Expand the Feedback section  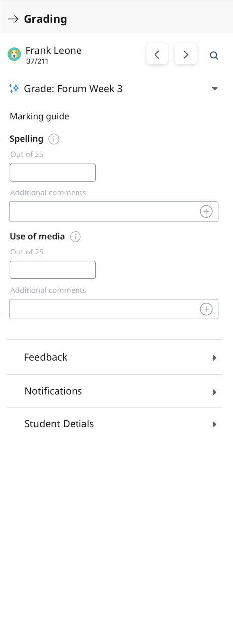tap(114, 357)
